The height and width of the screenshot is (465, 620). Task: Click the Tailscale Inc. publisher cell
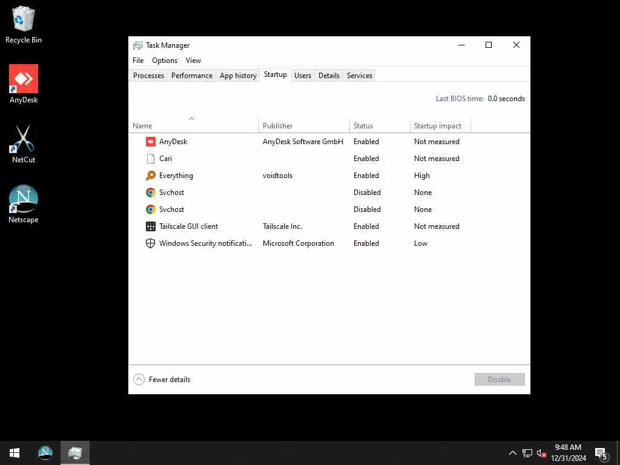point(282,226)
